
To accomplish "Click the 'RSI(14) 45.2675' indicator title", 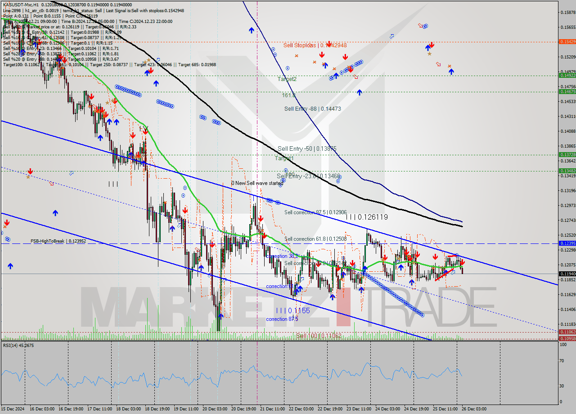I will pyautogui.click(x=18, y=345).
